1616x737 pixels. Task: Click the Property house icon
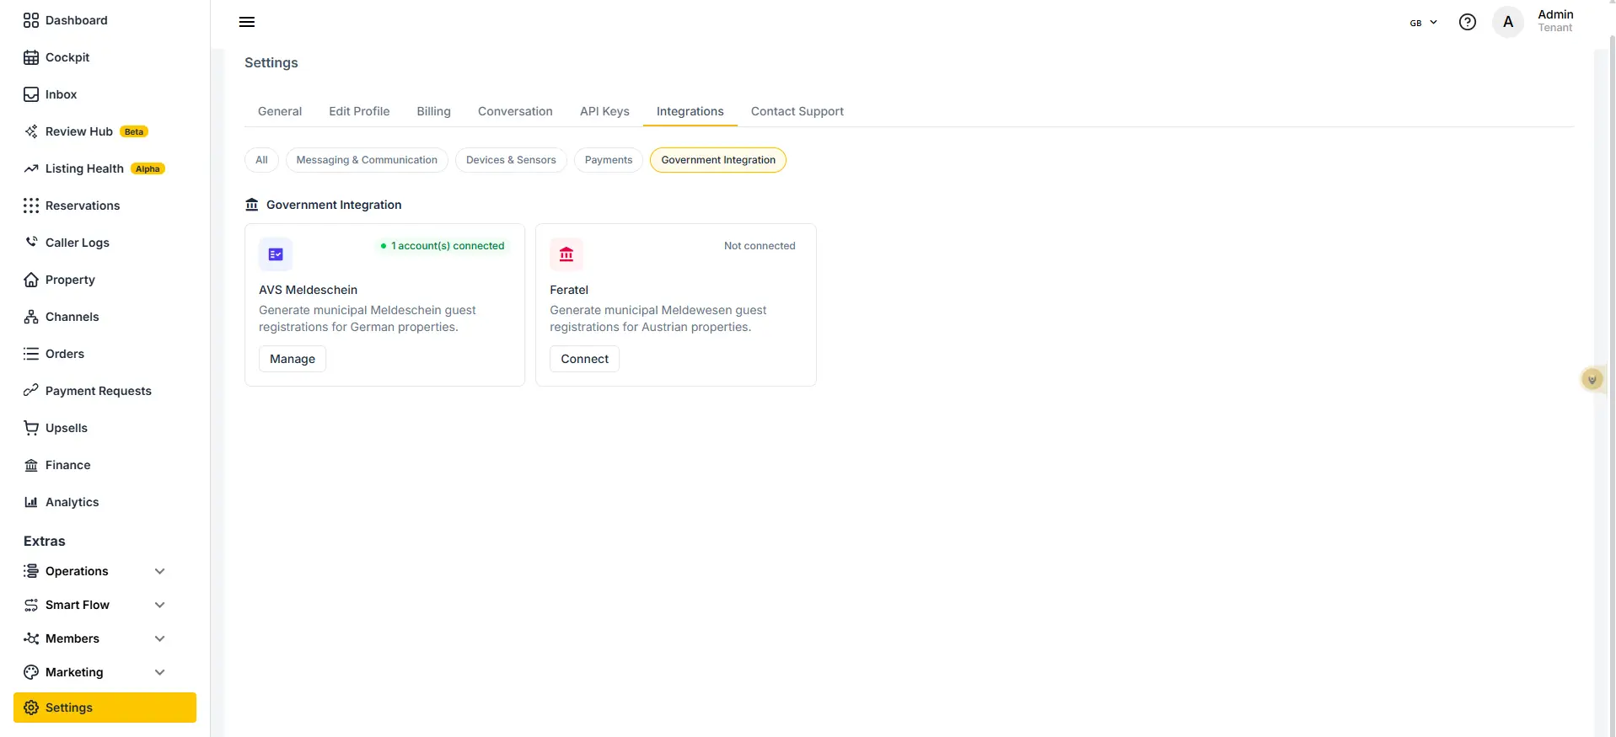pyautogui.click(x=31, y=280)
